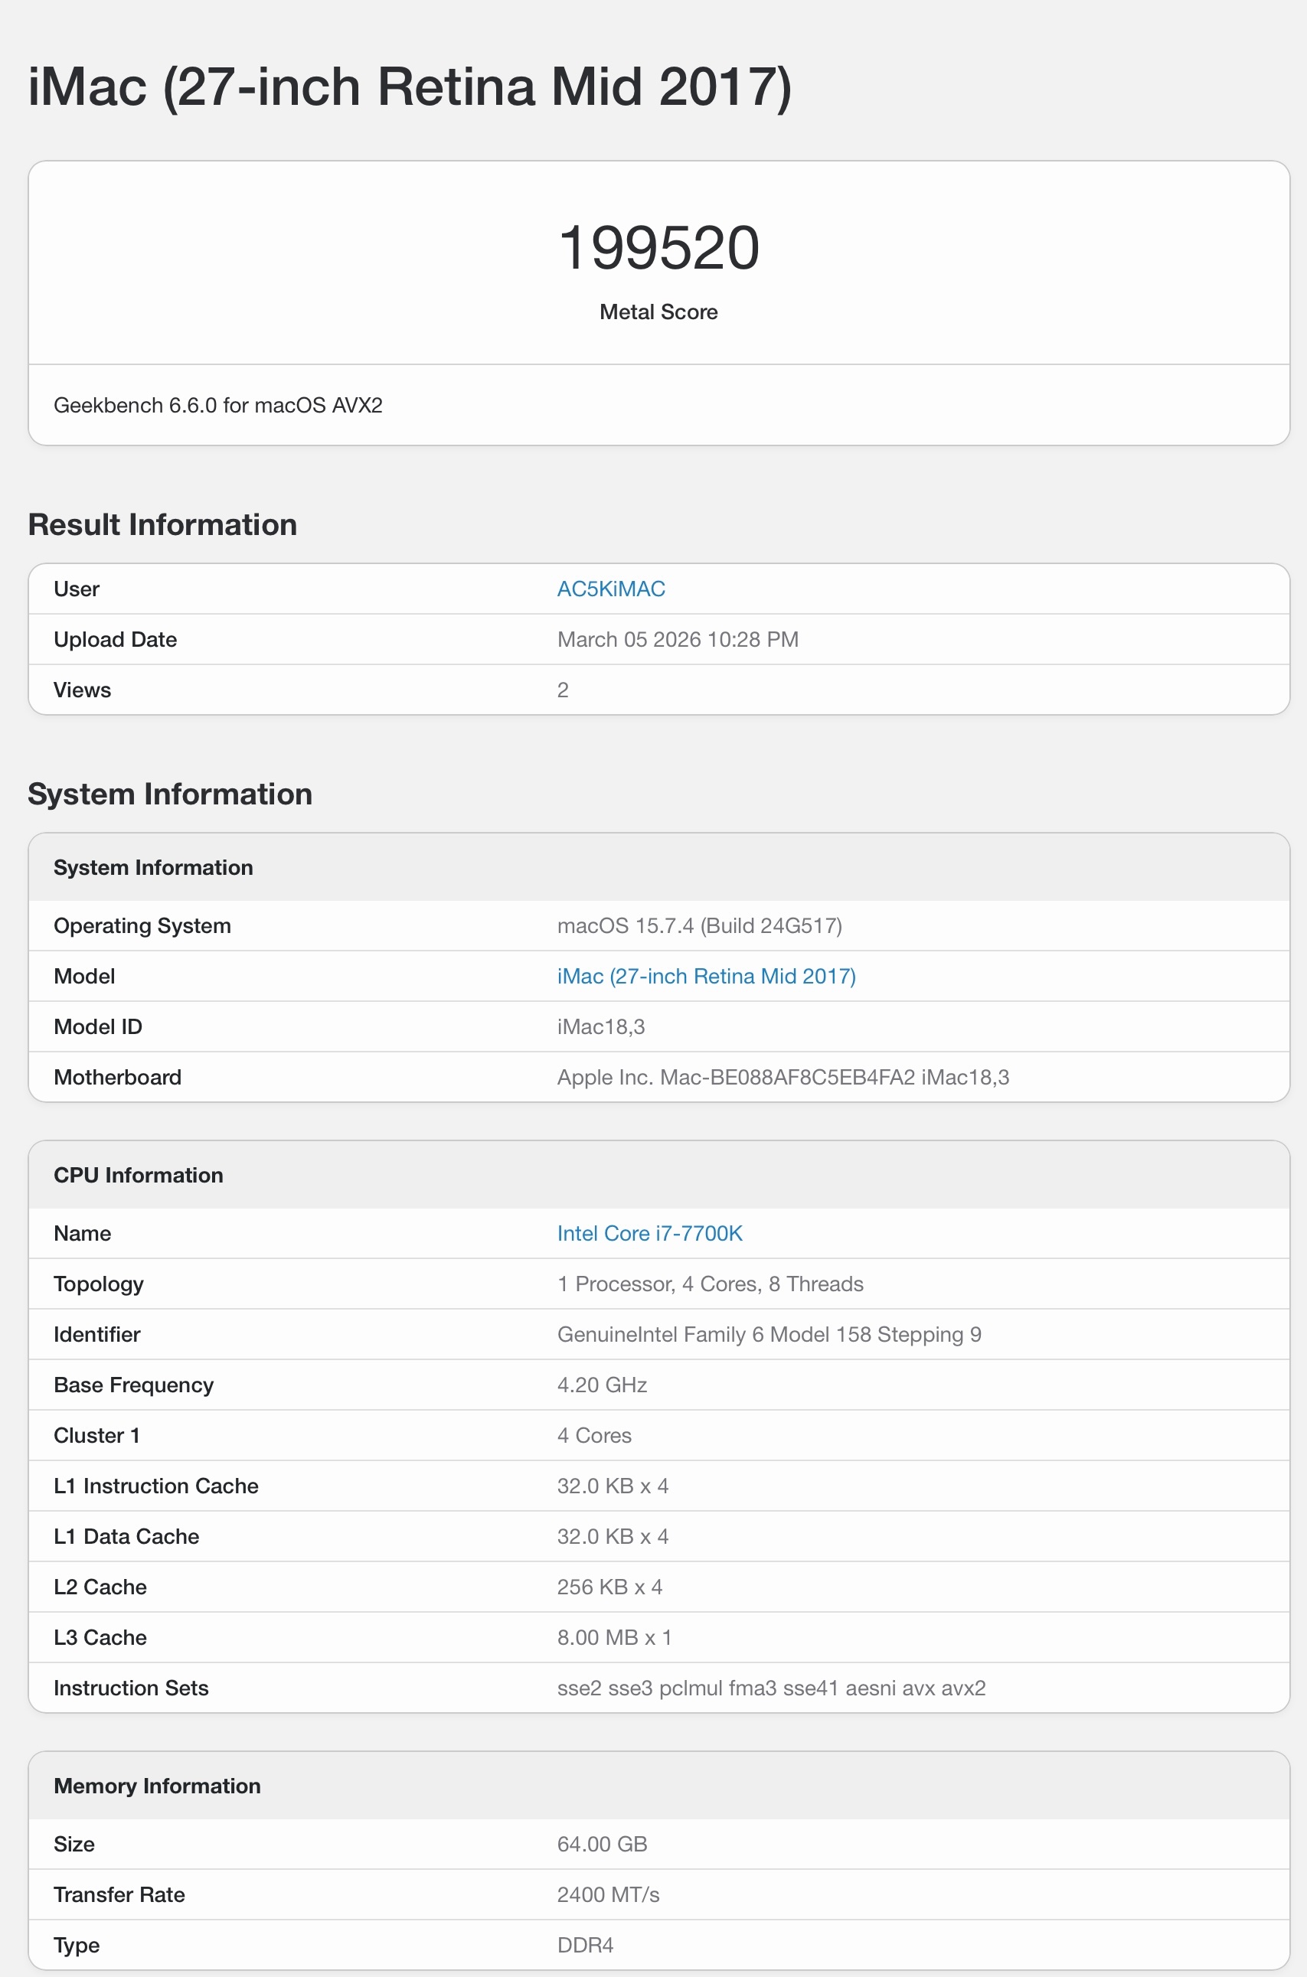Click the "L3 Cache" row label
Image resolution: width=1307 pixels, height=1977 pixels.
101,1637
